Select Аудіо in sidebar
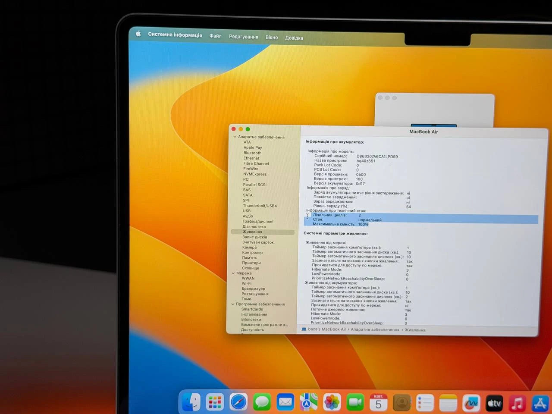 (x=248, y=216)
